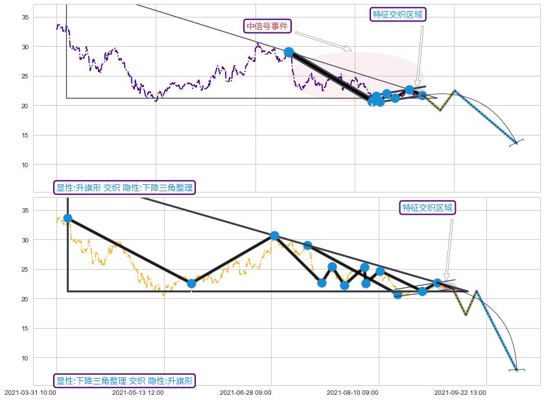The height and width of the screenshot is (400, 544).
Task: Click large blue marker starting top chart's thick line
Action: (x=289, y=52)
